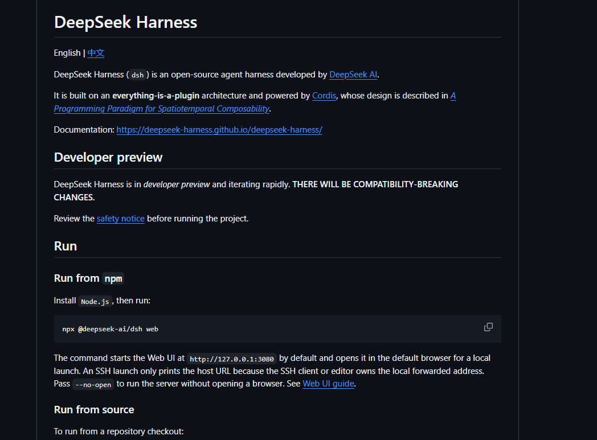Click the DeepSeek Harness main heading

click(x=126, y=22)
